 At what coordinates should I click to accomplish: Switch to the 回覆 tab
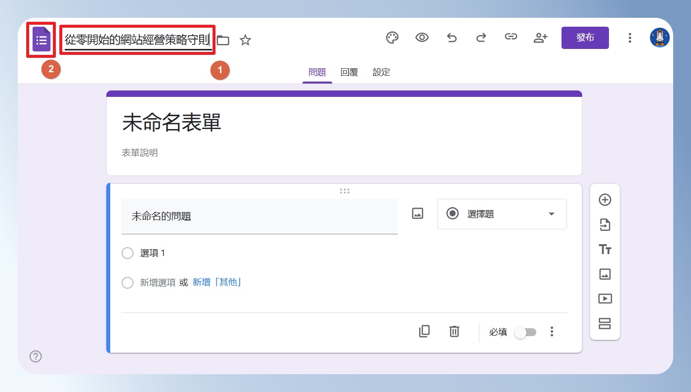pyautogui.click(x=349, y=72)
